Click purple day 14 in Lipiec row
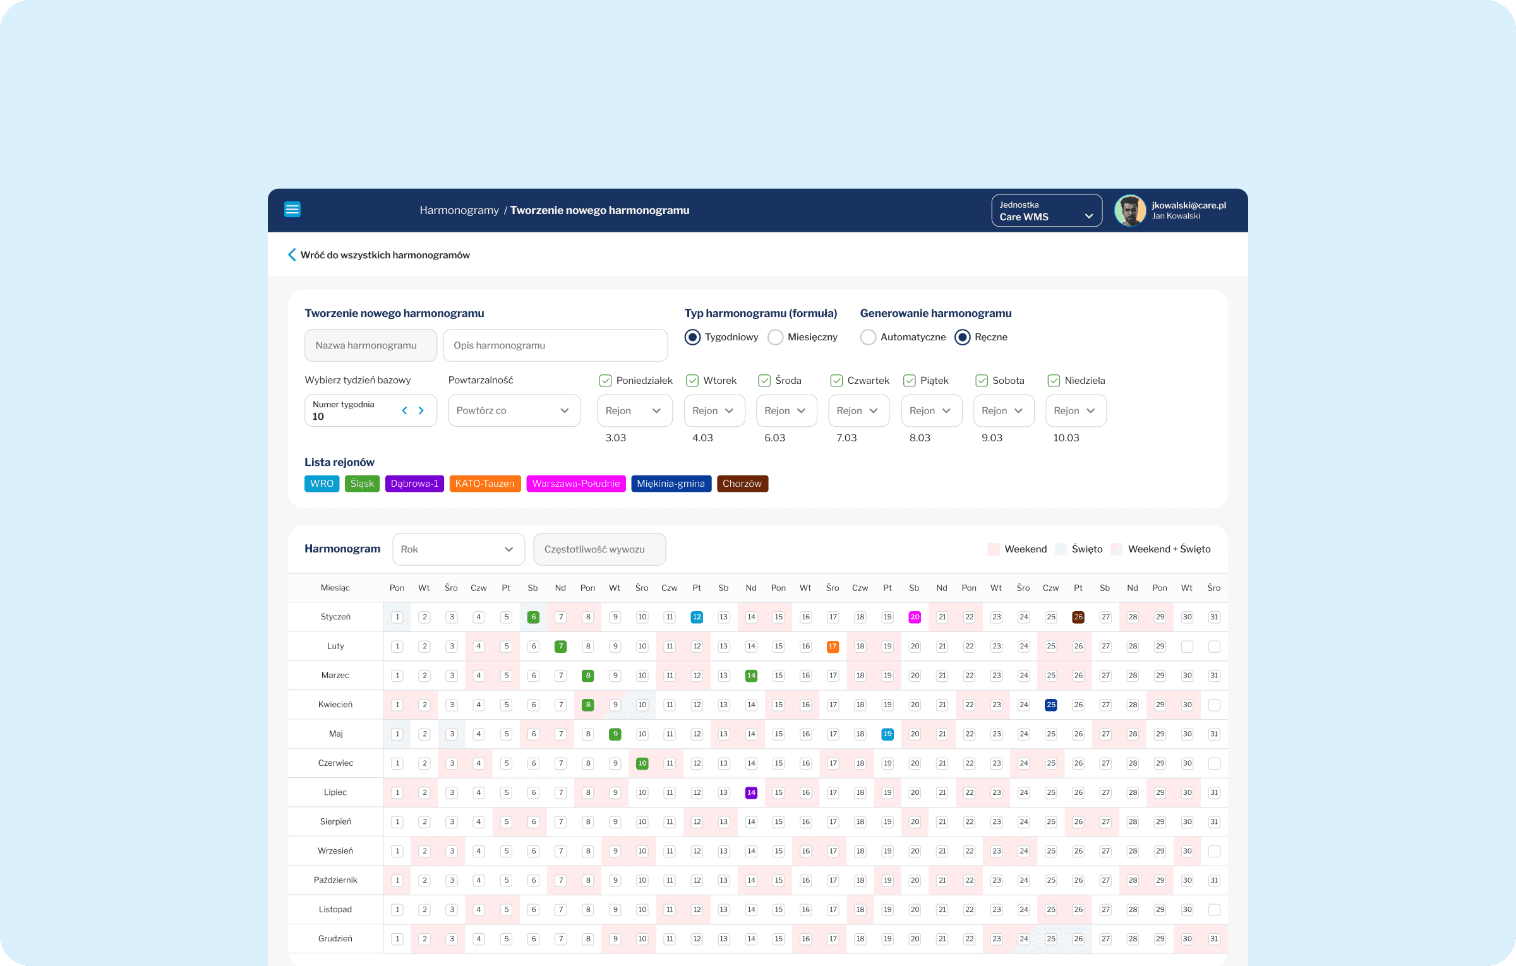The width and height of the screenshot is (1516, 966). (x=751, y=793)
